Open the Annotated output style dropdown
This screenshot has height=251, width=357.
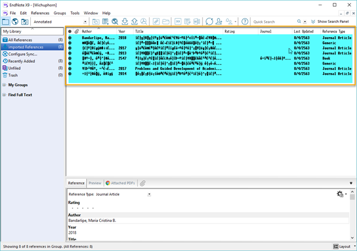pos(85,22)
